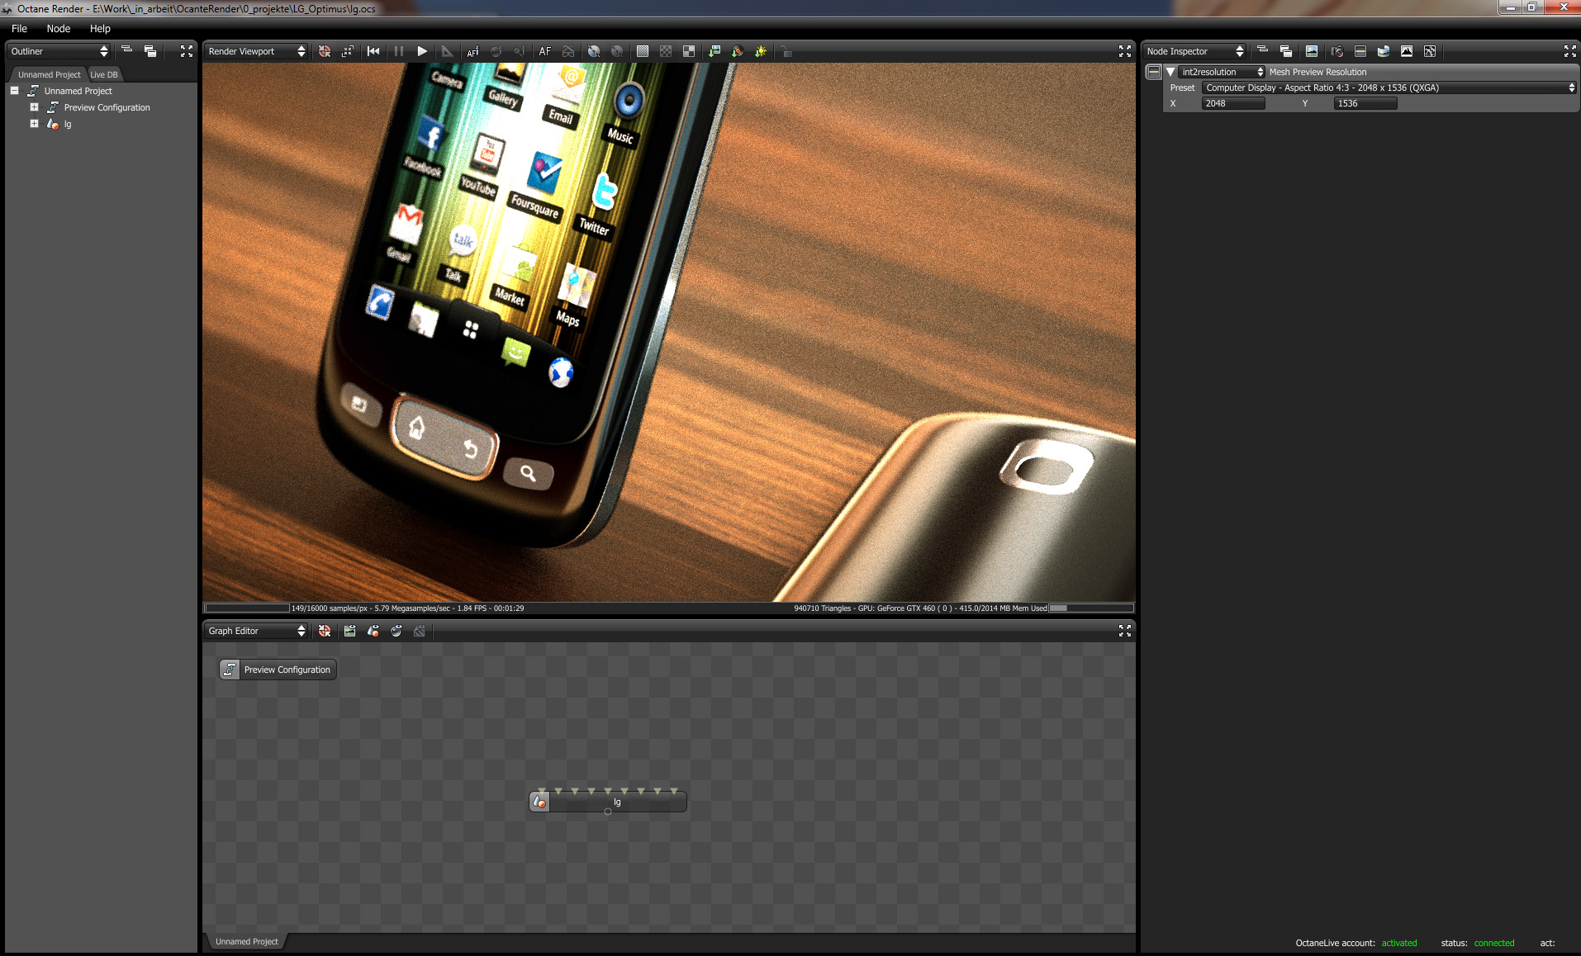
Task: Switch to the Live DB tab
Action: [104, 74]
